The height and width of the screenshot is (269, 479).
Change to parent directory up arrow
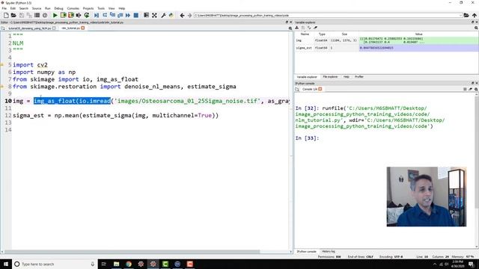coord(474,15)
